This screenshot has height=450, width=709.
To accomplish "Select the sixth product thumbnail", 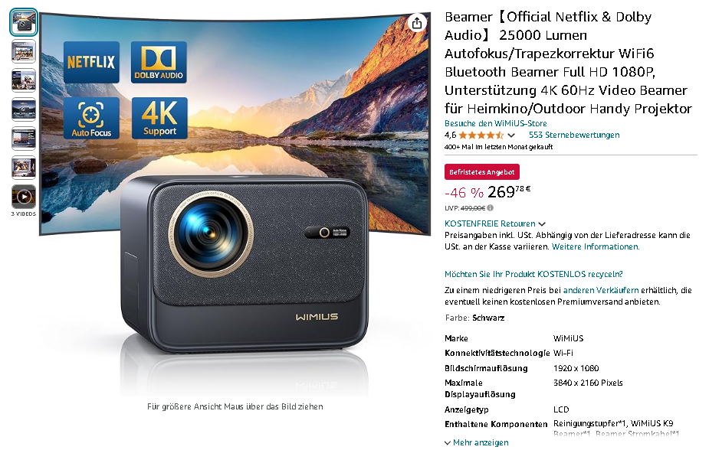I will click(x=24, y=168).
